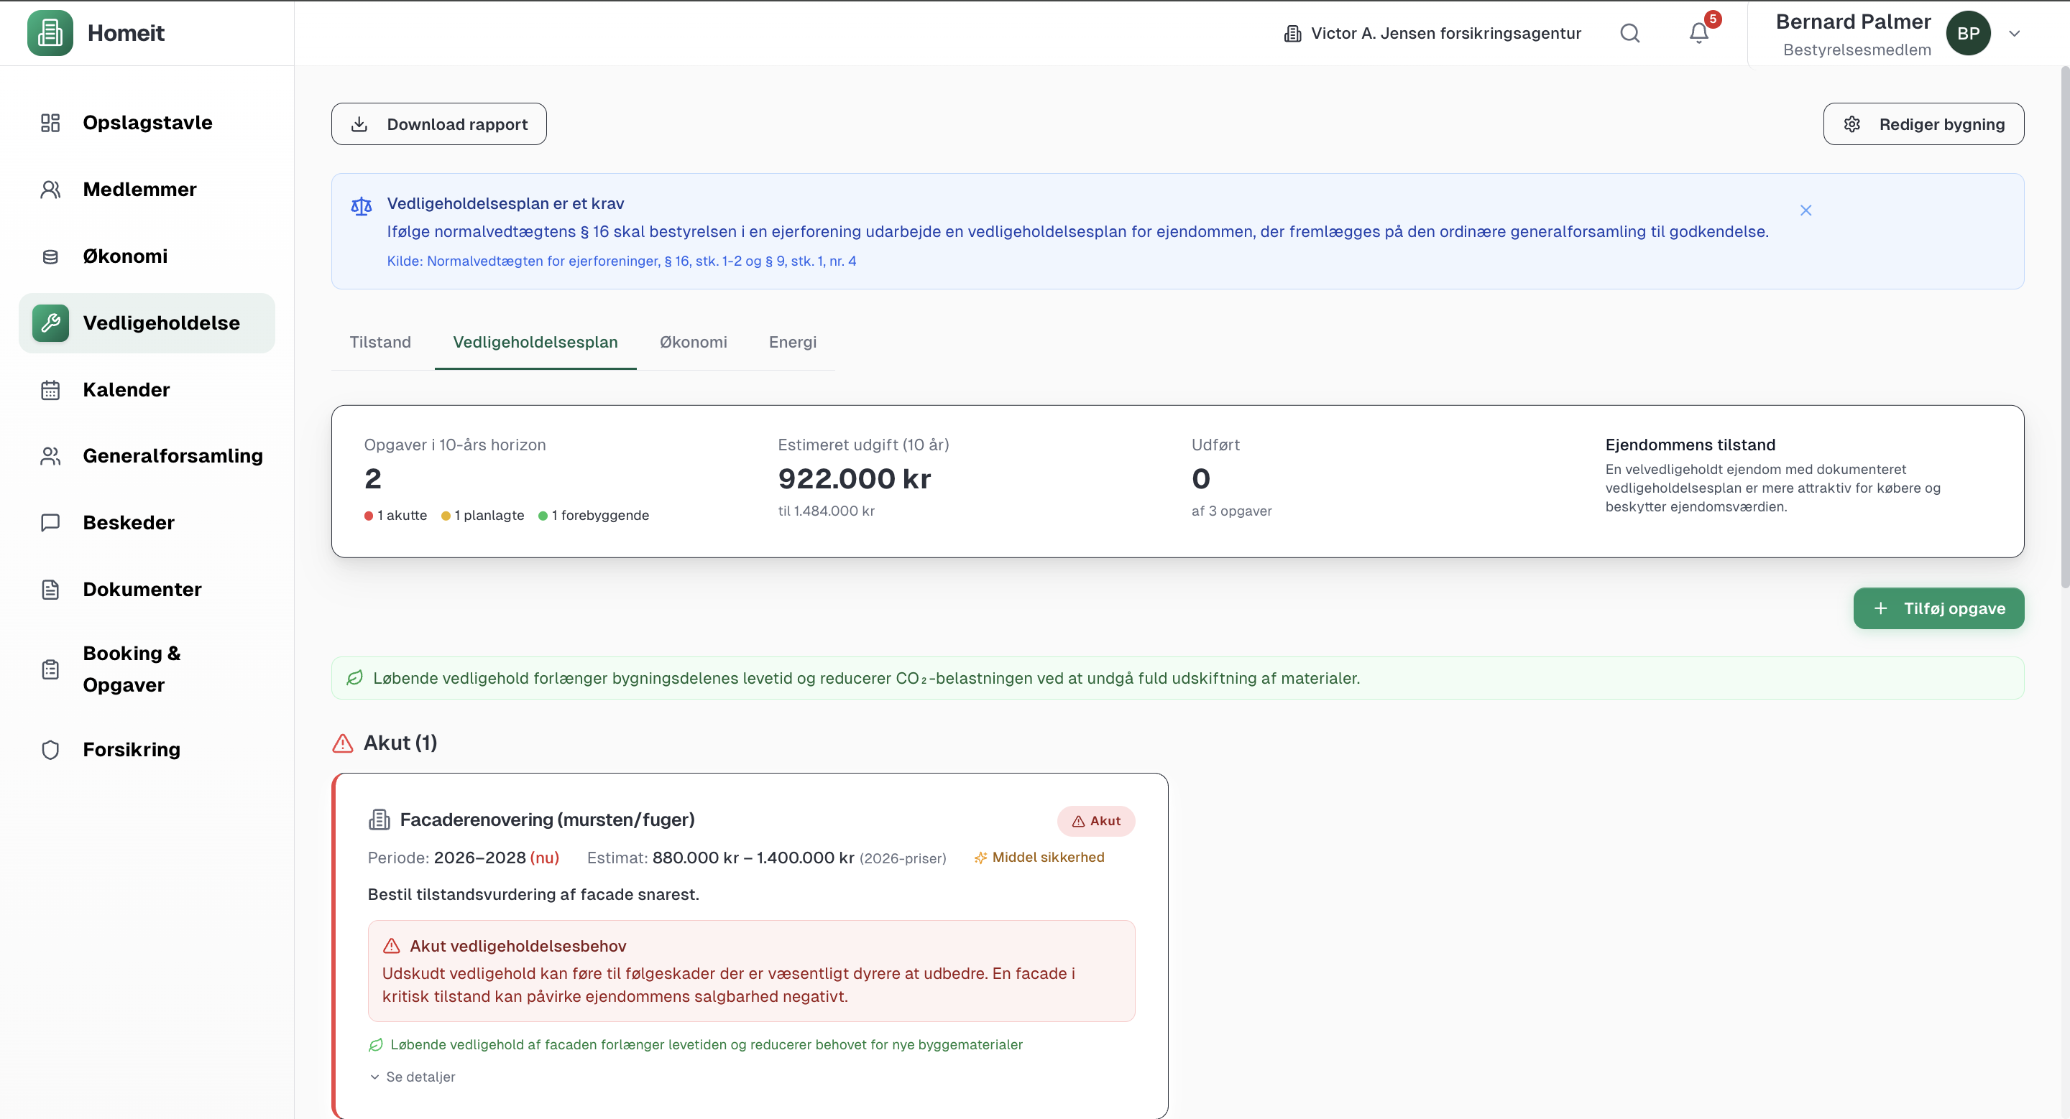Open the Økonomi tab in maintenance

click(693, 342)
